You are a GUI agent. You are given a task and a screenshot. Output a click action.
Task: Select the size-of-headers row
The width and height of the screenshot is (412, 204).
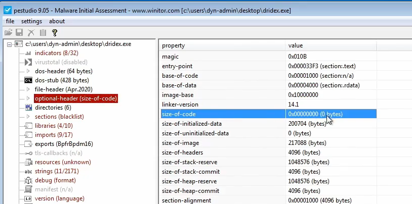(268, 152)
